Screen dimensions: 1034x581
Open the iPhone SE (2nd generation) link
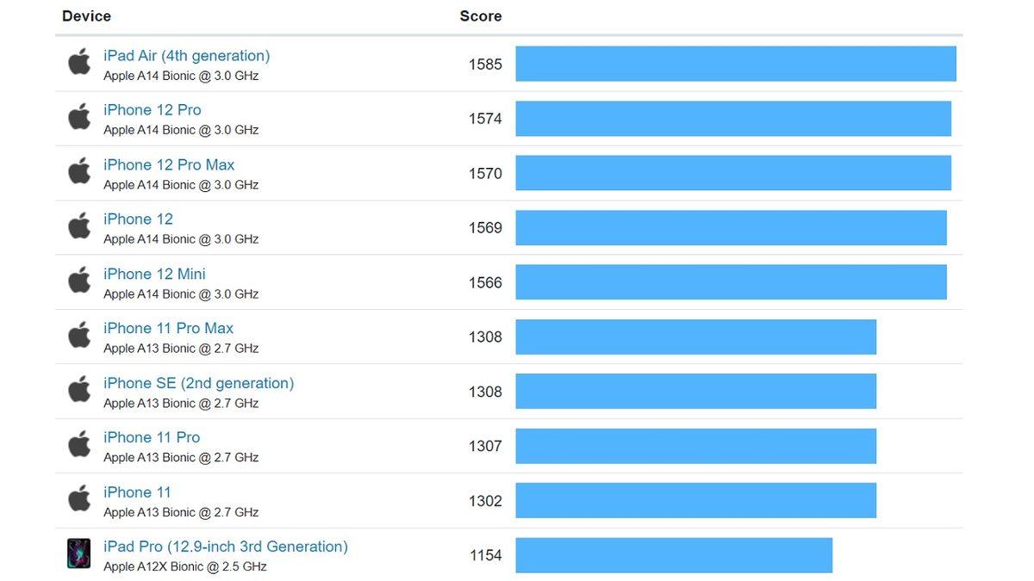pyautogui.click(x=199, y=382)
